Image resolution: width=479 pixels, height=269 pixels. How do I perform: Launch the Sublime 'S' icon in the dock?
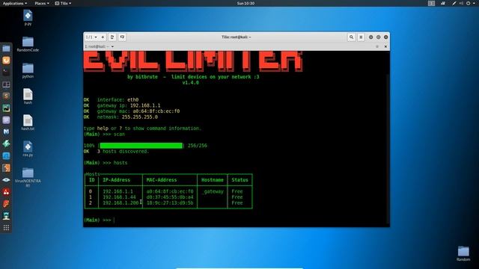pos(6,96)
